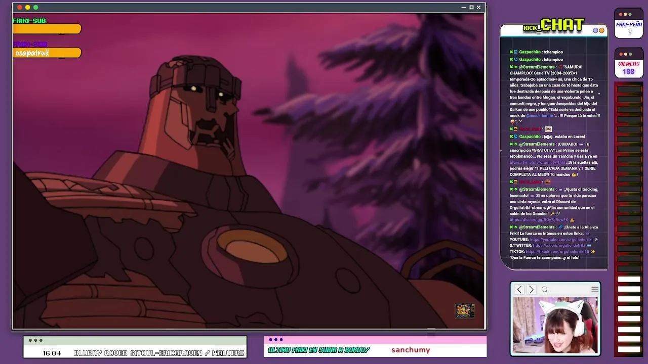This screenshot has width=648, height=364.
Task: Select @StreamElements name on 'Únete a la Alianza' message
Action: [x=537, y=227]
